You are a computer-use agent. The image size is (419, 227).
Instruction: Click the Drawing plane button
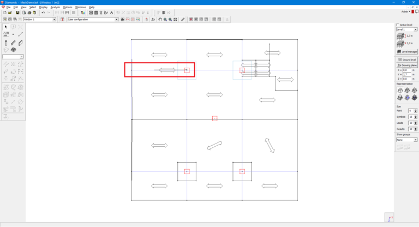pos(406,65)
